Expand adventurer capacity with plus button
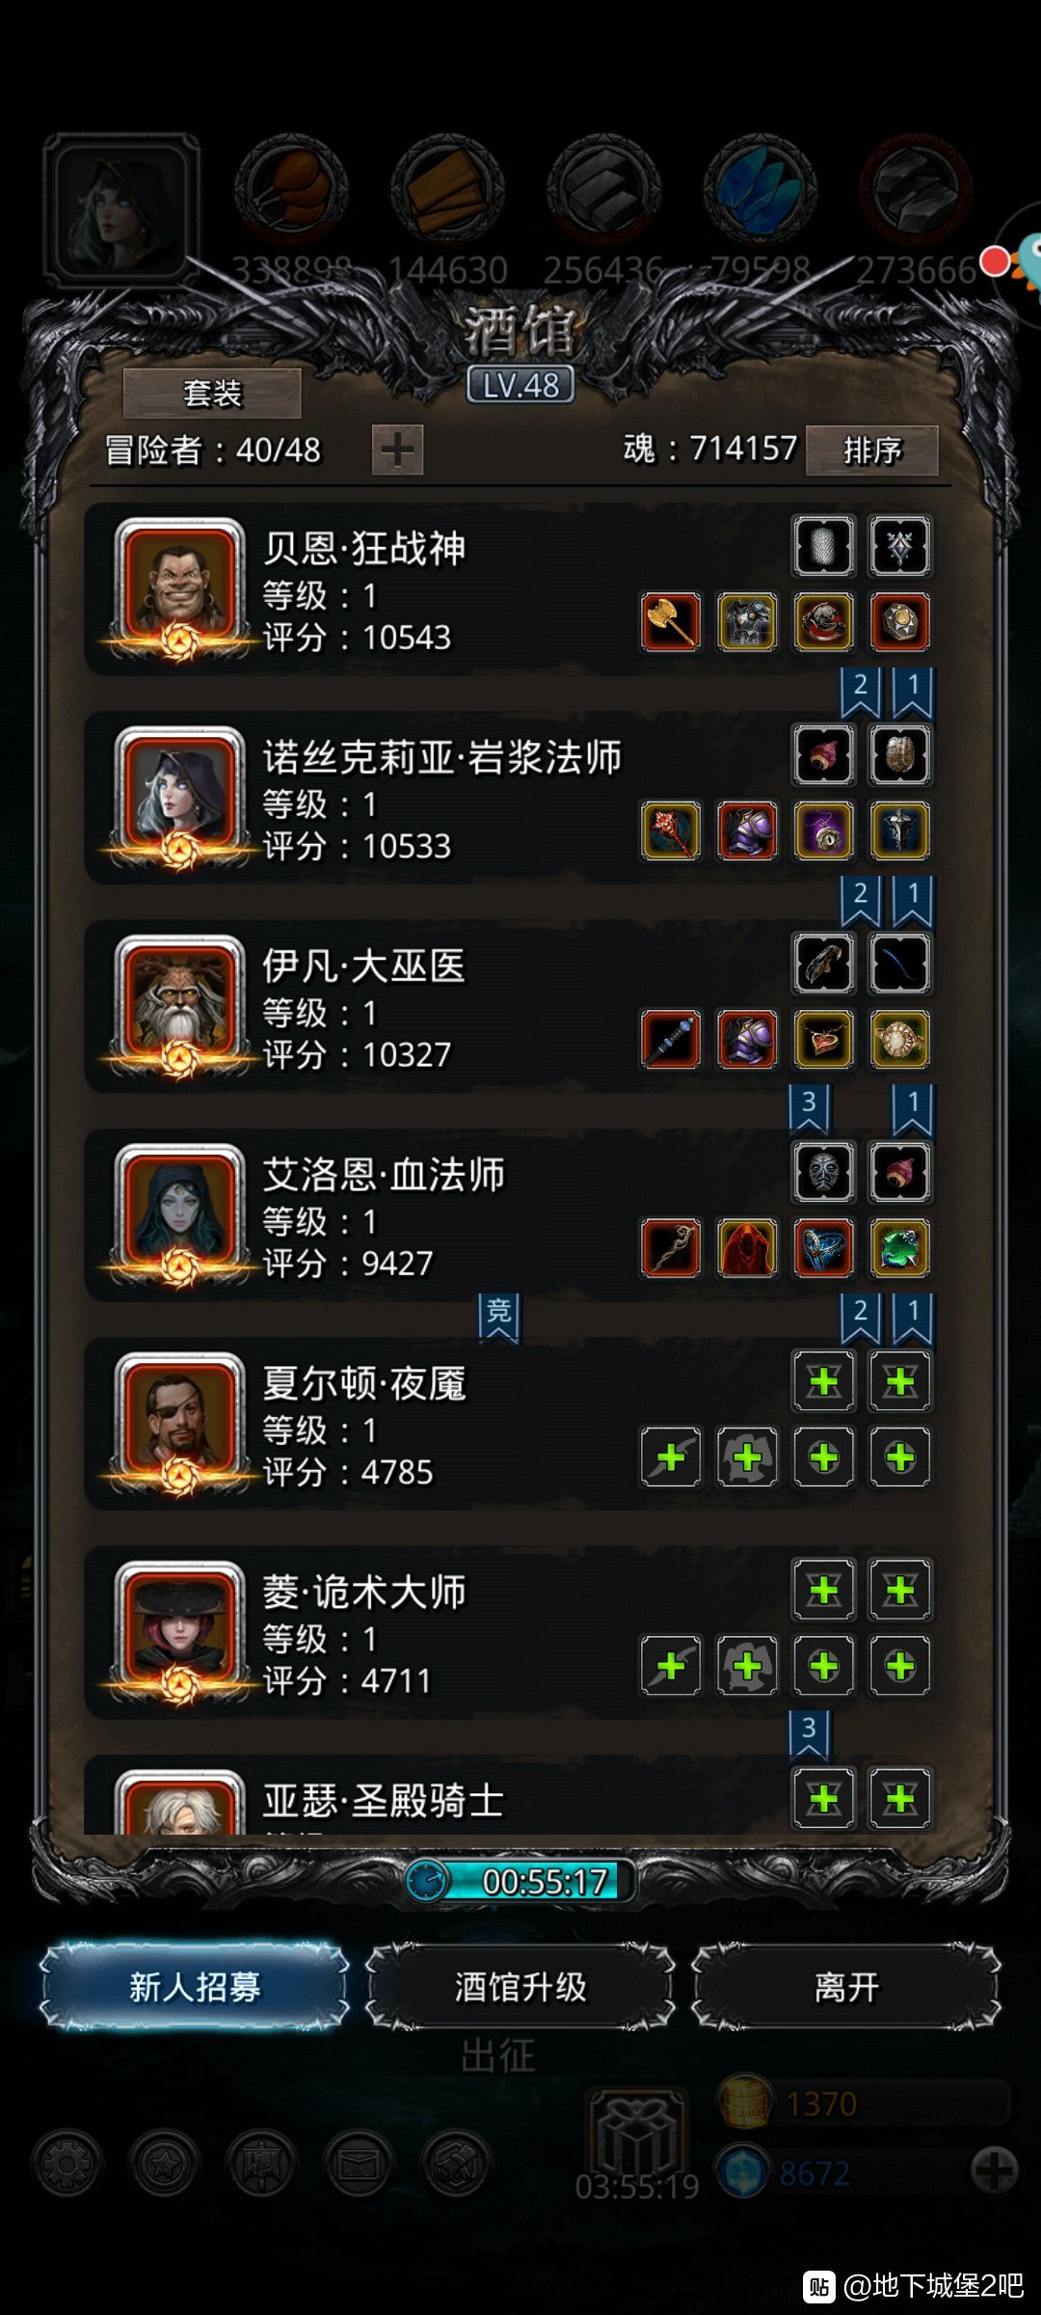Screen dimensions: 1041x2315 [x=397, y=449]
